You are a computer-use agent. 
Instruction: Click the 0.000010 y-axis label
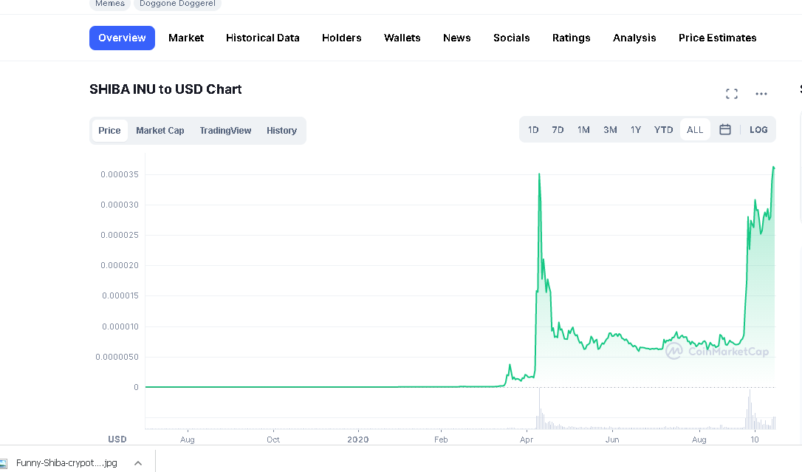pyautogui.click(x=120, y=326)
